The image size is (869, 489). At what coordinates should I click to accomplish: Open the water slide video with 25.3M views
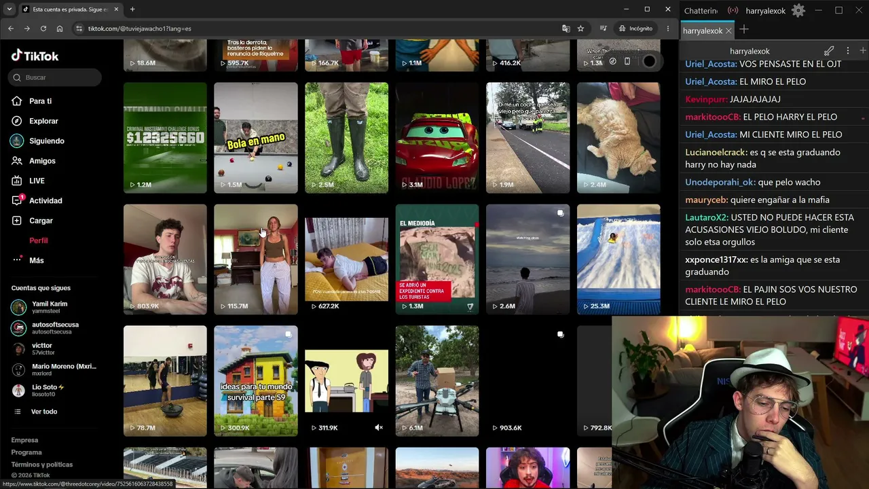618,259
